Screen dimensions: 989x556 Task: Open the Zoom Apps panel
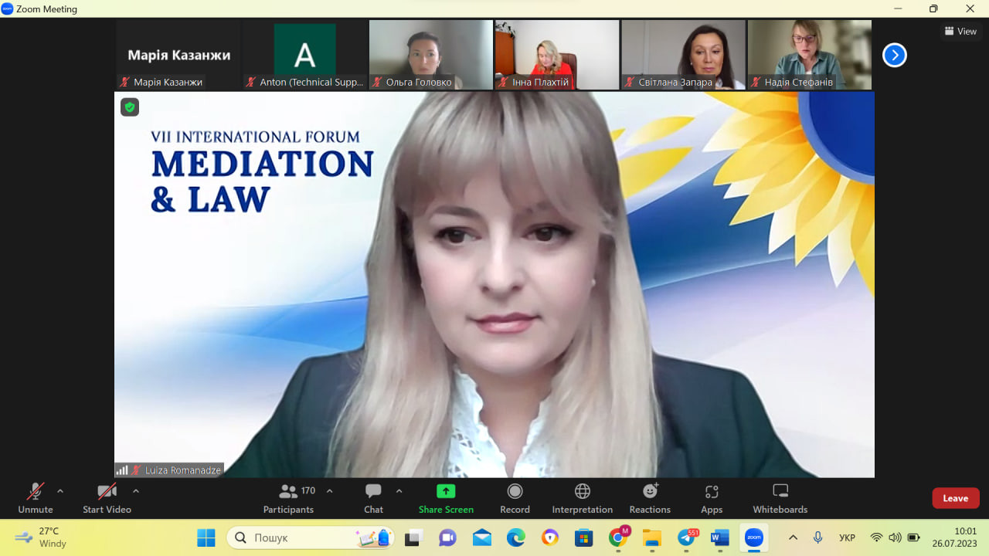coord(712,498)
